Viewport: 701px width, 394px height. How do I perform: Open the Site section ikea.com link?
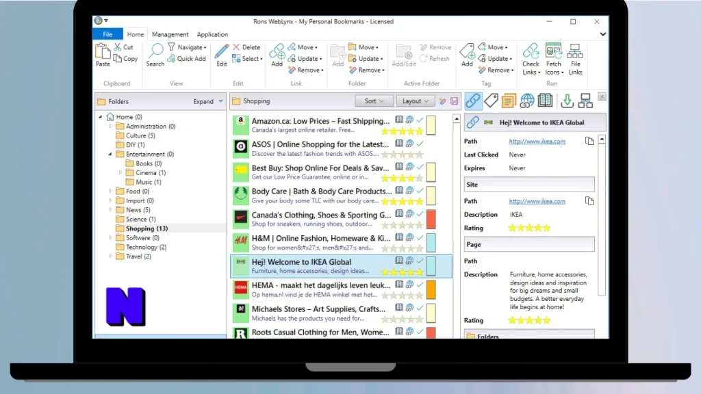(x=537, y=201)
